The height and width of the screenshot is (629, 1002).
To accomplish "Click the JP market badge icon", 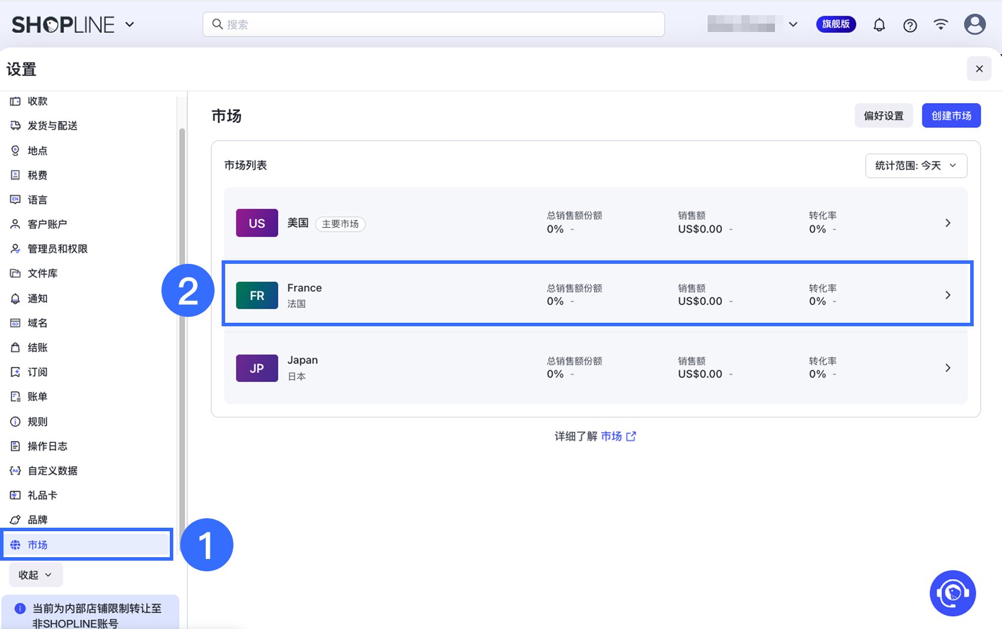I will coord(257,368).
